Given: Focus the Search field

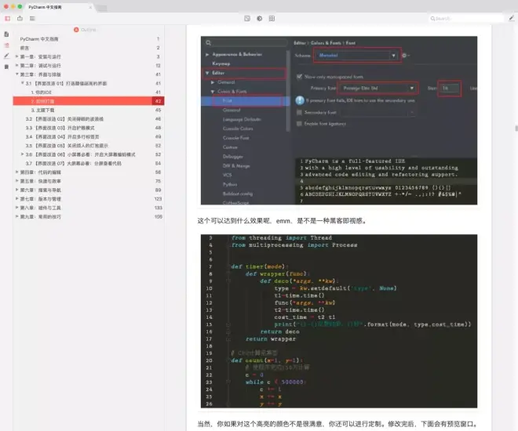Looking at the screenshot, I should pos(465,19).
